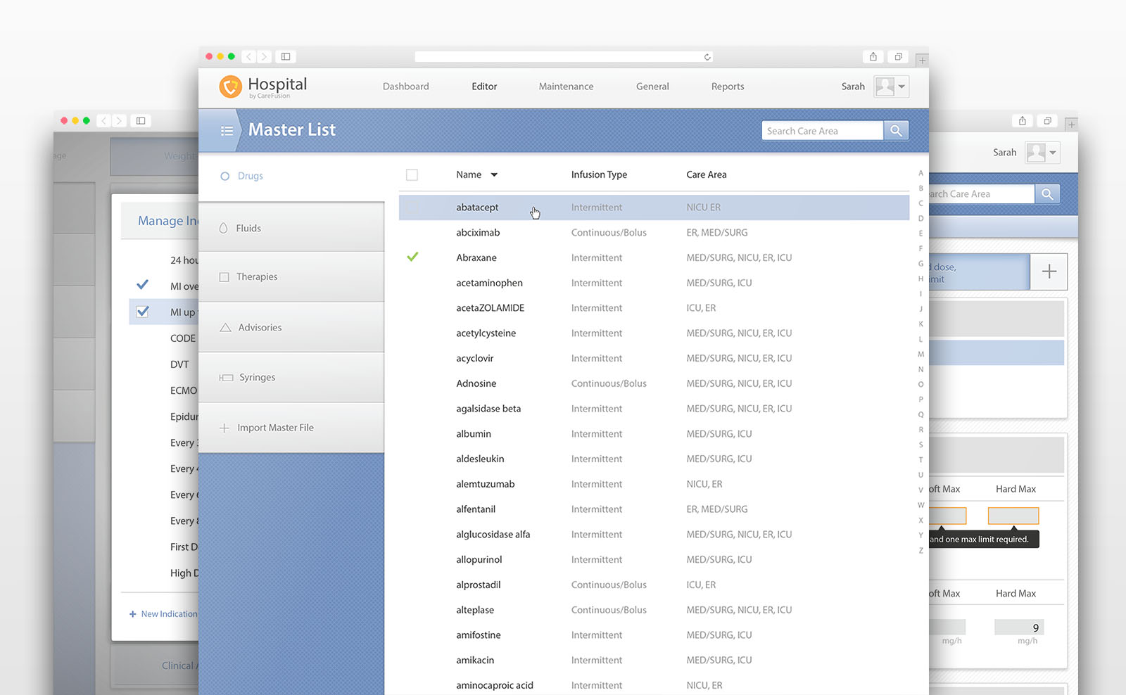The height and width of the screenshot is (695, 1126).
Task: Expand the Maintenance menu dropdown
Action: coord(565,86)
